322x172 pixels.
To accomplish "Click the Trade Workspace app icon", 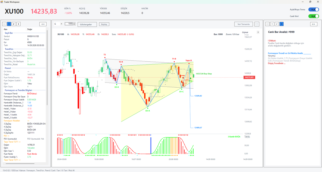I will point(2,2).
